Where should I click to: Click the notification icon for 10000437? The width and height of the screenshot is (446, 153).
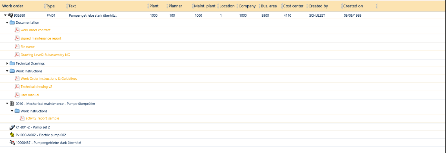pyautogui.click(x=12, y=143)
